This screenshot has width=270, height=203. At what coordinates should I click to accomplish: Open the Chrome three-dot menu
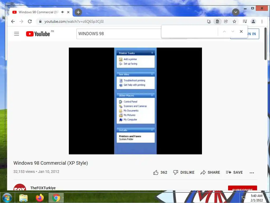tap(262, 21)
